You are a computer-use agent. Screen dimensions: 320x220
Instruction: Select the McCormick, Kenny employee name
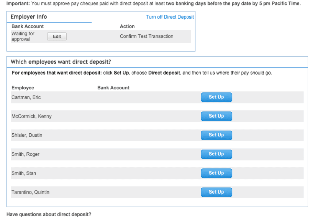pyautogui.click(x=31, y=116)
